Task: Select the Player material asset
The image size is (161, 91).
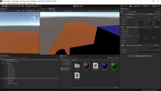Action: coord(114,66)
